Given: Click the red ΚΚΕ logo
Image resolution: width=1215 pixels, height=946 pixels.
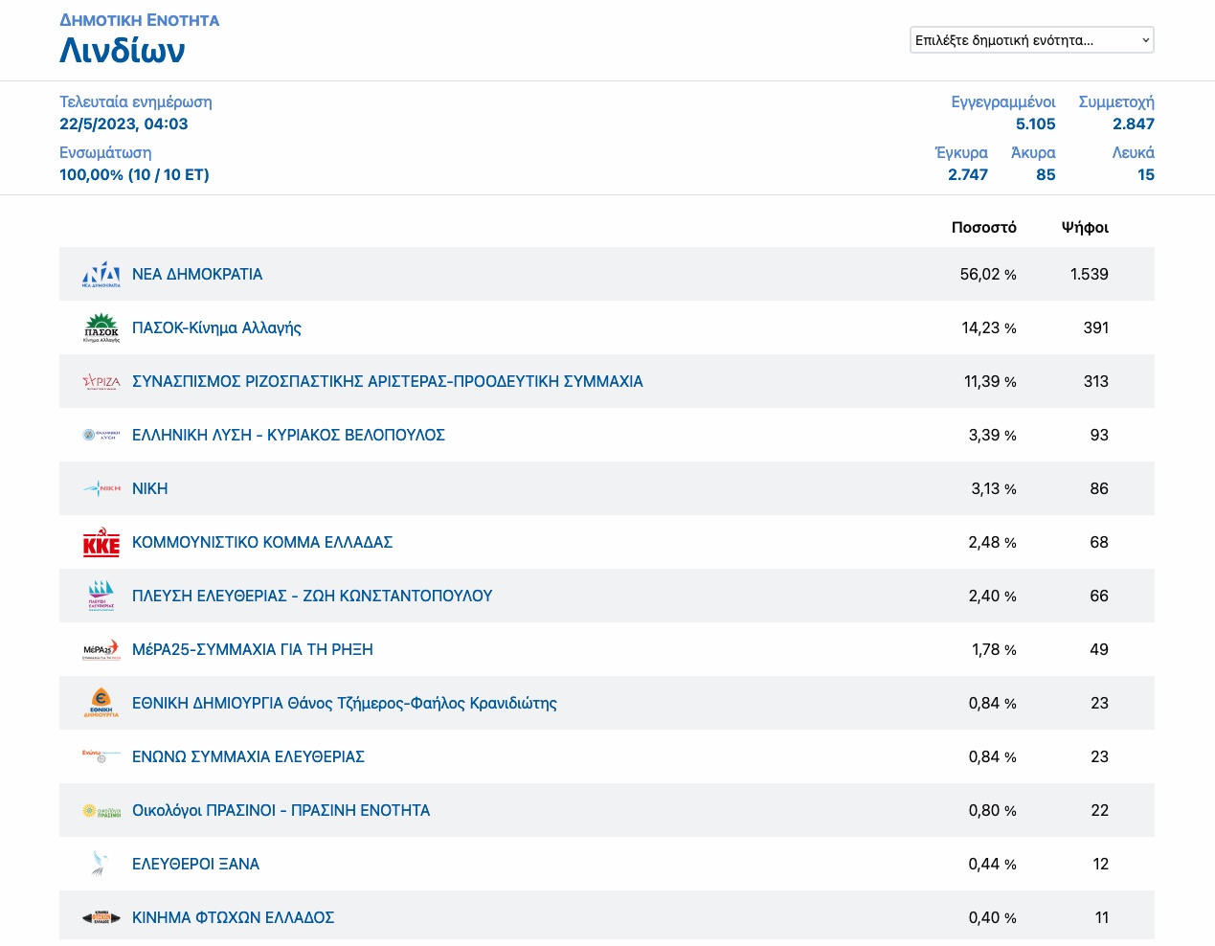Looking at the screenshot, I should click(x=101, y=542).
